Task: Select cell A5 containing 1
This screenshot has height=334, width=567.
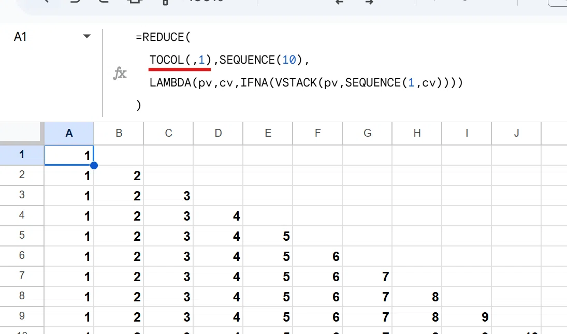Action: pos(69,236)
